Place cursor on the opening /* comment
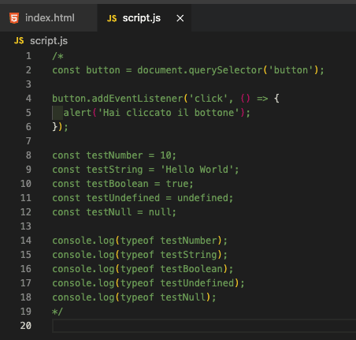The image size is (356, 340). (57, 56)
